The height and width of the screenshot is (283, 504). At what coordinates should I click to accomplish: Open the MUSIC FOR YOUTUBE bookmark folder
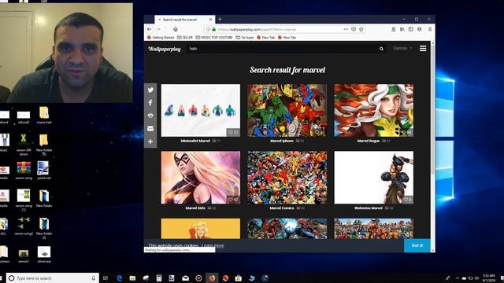click(214, 38)
